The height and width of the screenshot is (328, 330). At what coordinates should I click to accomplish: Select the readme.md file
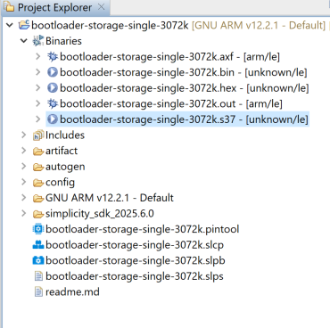click(x=72, y=292)
